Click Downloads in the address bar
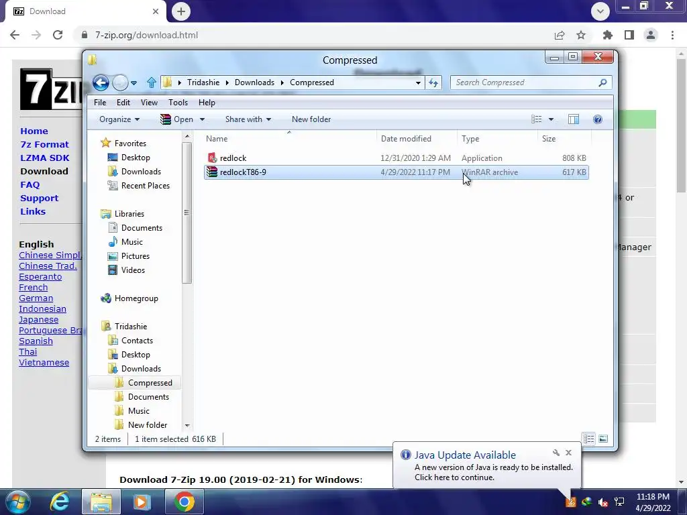The width and height of the screenshot is (687, 515). click(254, 82)
